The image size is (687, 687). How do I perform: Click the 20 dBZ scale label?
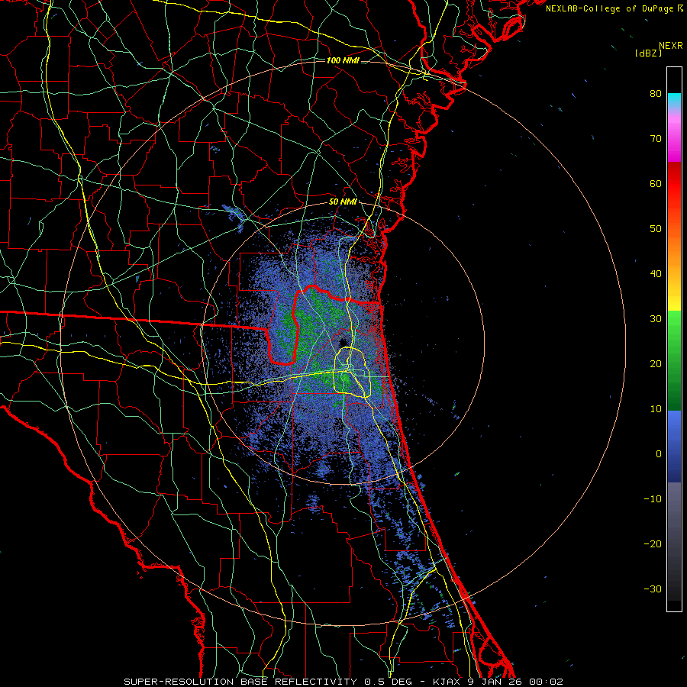coord(656,363)
